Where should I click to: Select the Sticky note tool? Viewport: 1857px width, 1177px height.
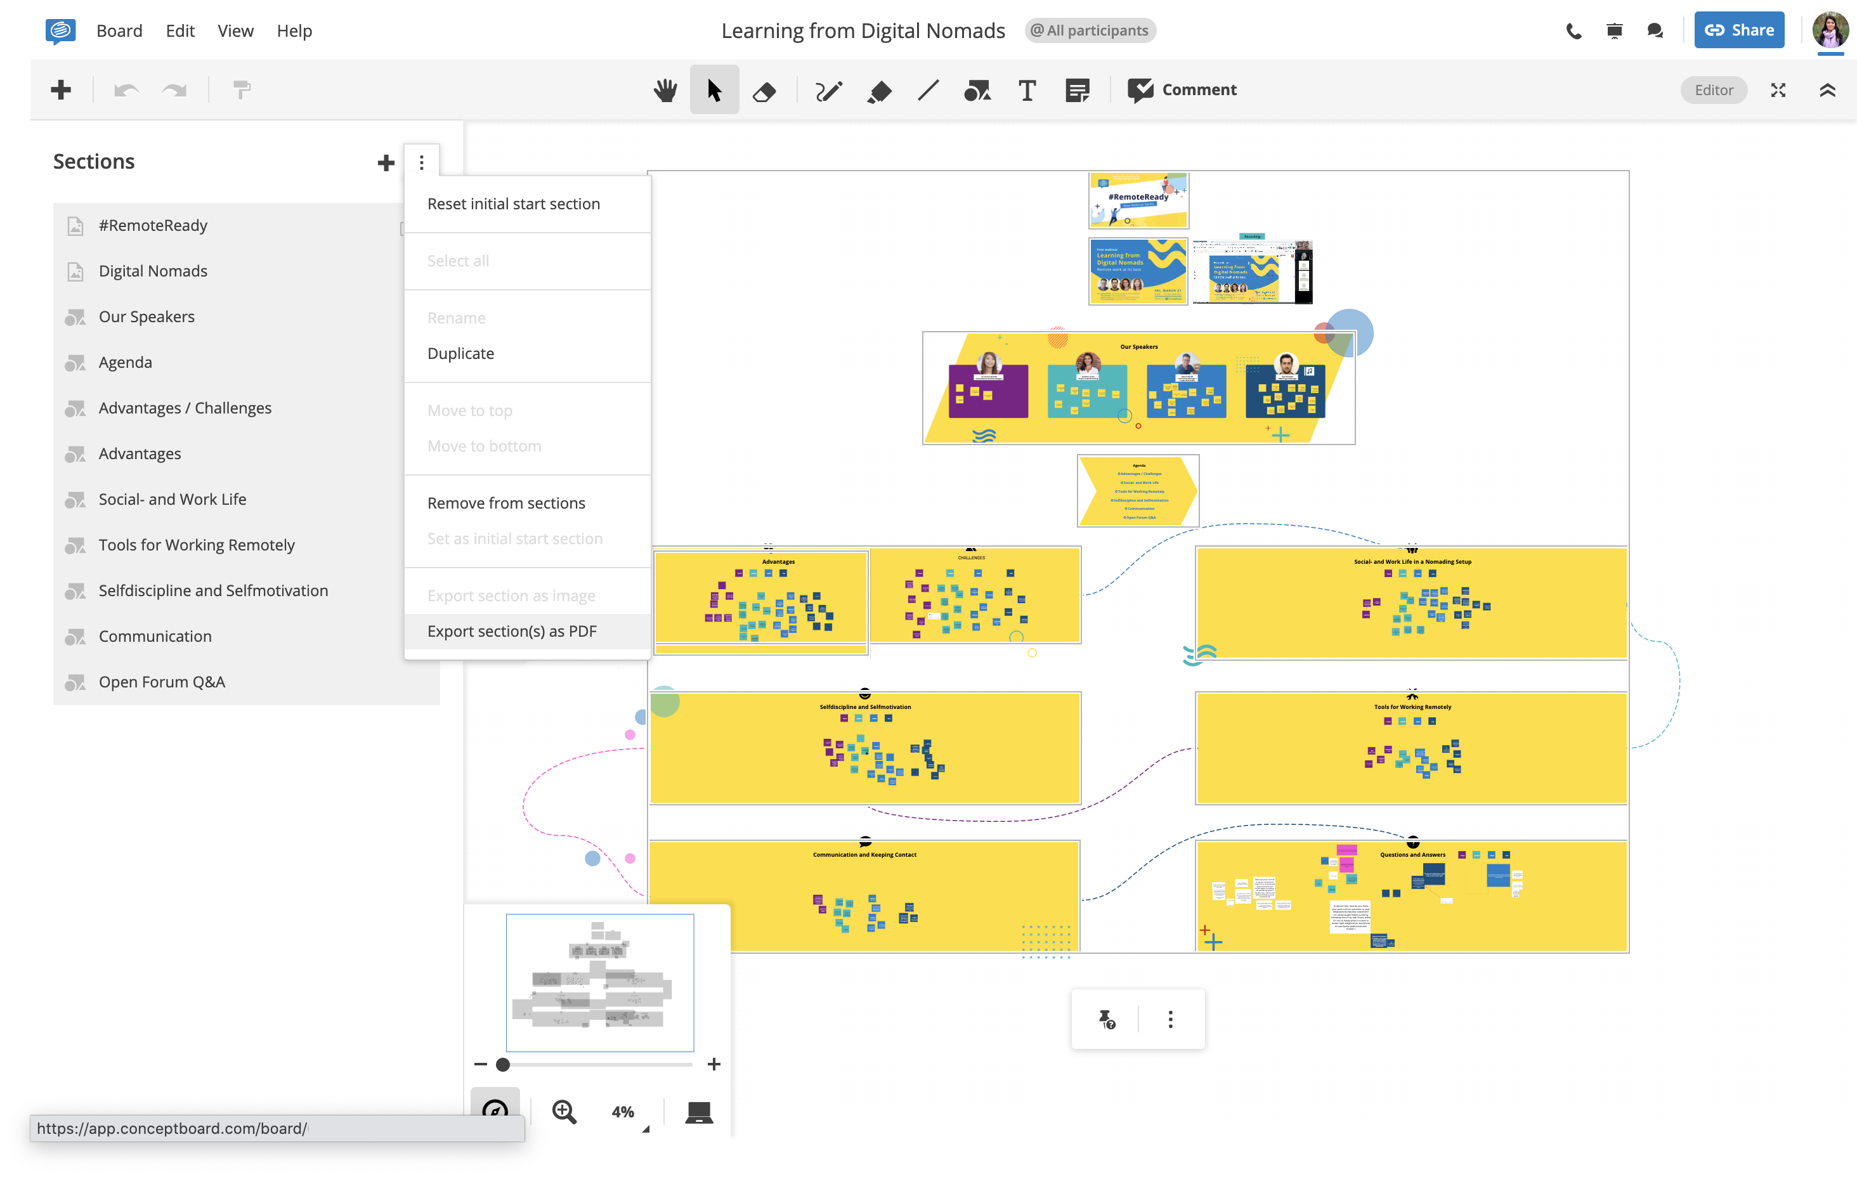click(1078, 90)
